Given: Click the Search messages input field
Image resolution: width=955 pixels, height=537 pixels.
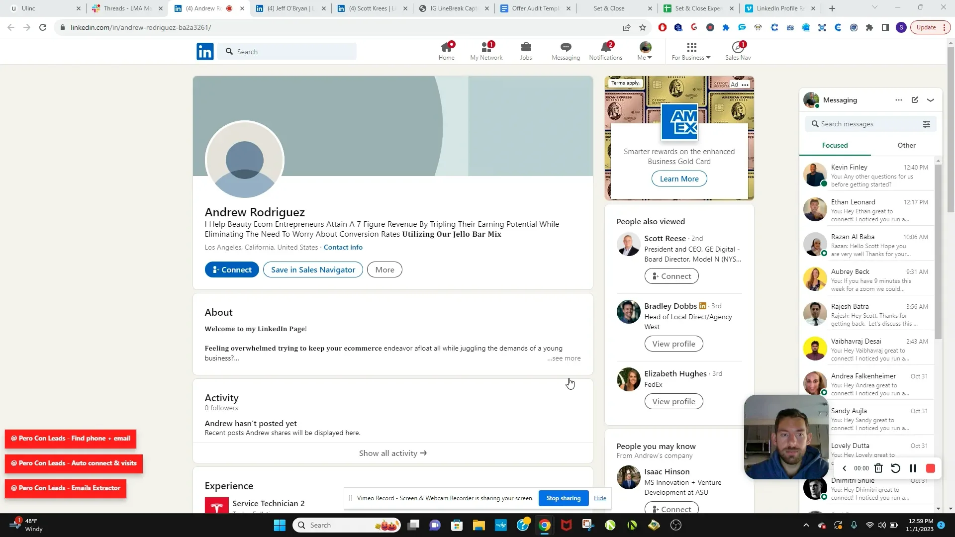Looking at the screenshot, I should [868, 124].
